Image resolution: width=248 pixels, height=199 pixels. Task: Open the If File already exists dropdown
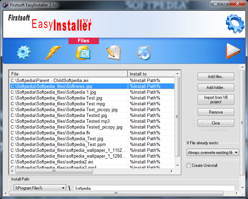point(213,152)
